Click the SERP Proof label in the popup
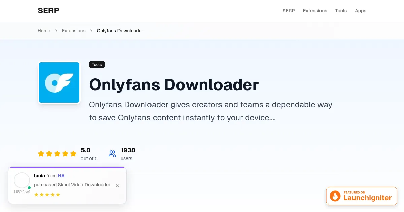The width and height of the screenshot is (404, 212). click(22, 192)
